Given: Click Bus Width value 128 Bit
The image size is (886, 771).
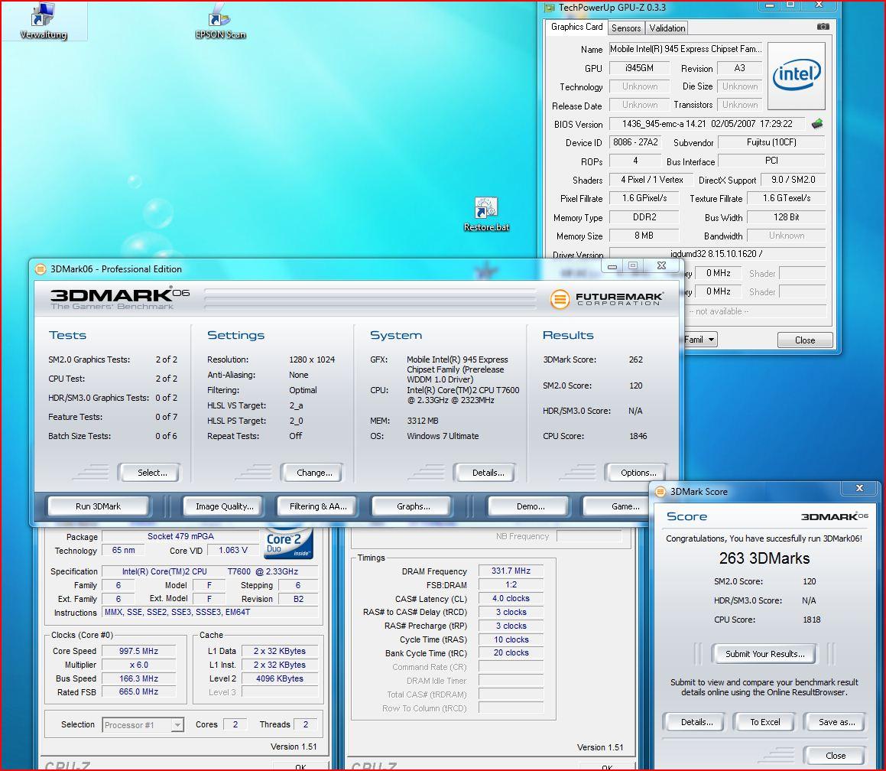Looking at the screenshot, I should 786,217.
